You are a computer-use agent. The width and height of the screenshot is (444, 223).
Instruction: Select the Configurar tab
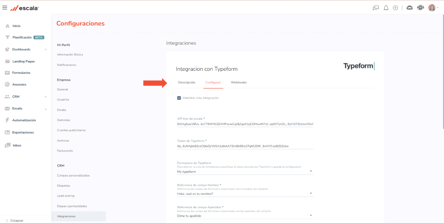tap(213, 82)
